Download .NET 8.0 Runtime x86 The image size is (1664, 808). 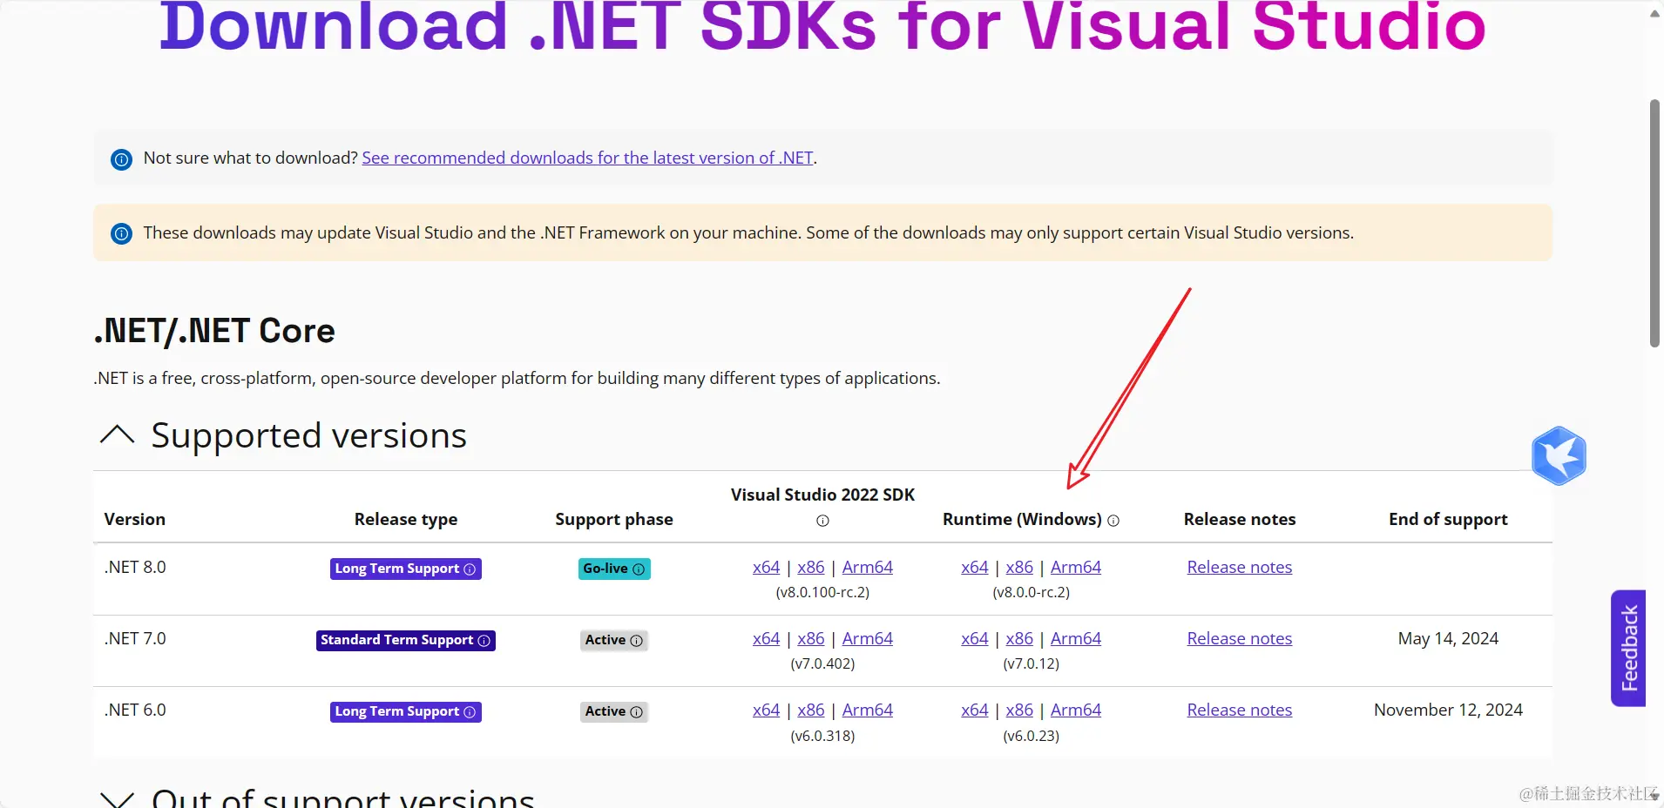coord(1019,567)
